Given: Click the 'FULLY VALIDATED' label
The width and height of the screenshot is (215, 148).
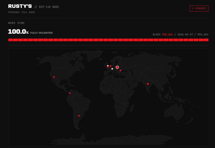Looking at the screenshot, I should click(x=41, y=33).
